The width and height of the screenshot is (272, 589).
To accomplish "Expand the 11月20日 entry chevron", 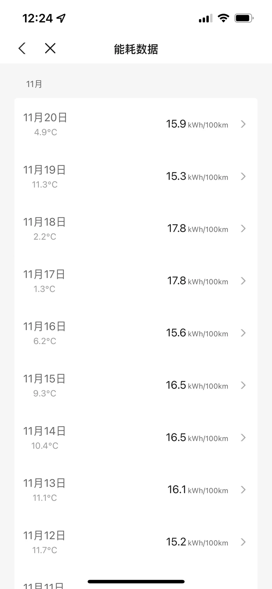I will (x=243, y=124).
